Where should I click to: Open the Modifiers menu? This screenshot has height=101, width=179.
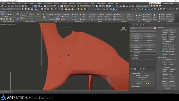point(32,3)
